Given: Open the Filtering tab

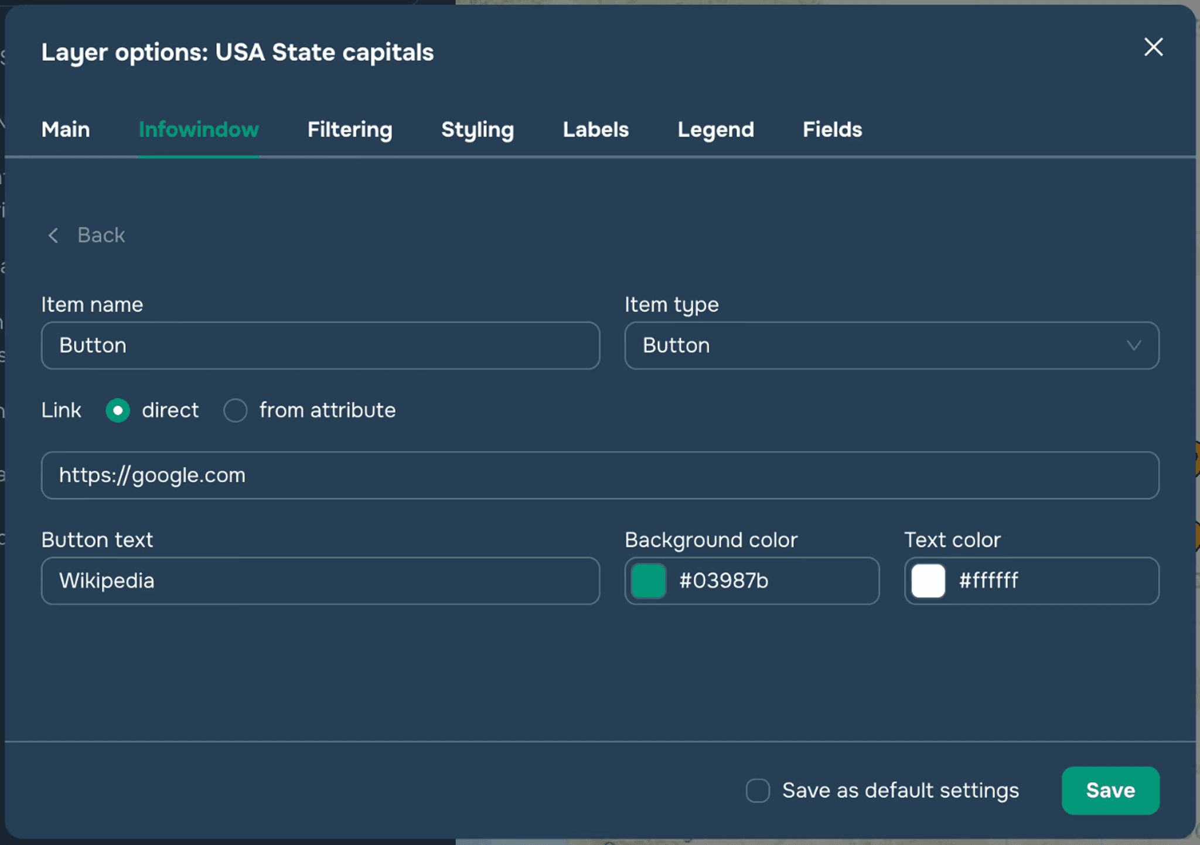Looking at the screenshot, I should pyautogui.click(x=350, y=130).
